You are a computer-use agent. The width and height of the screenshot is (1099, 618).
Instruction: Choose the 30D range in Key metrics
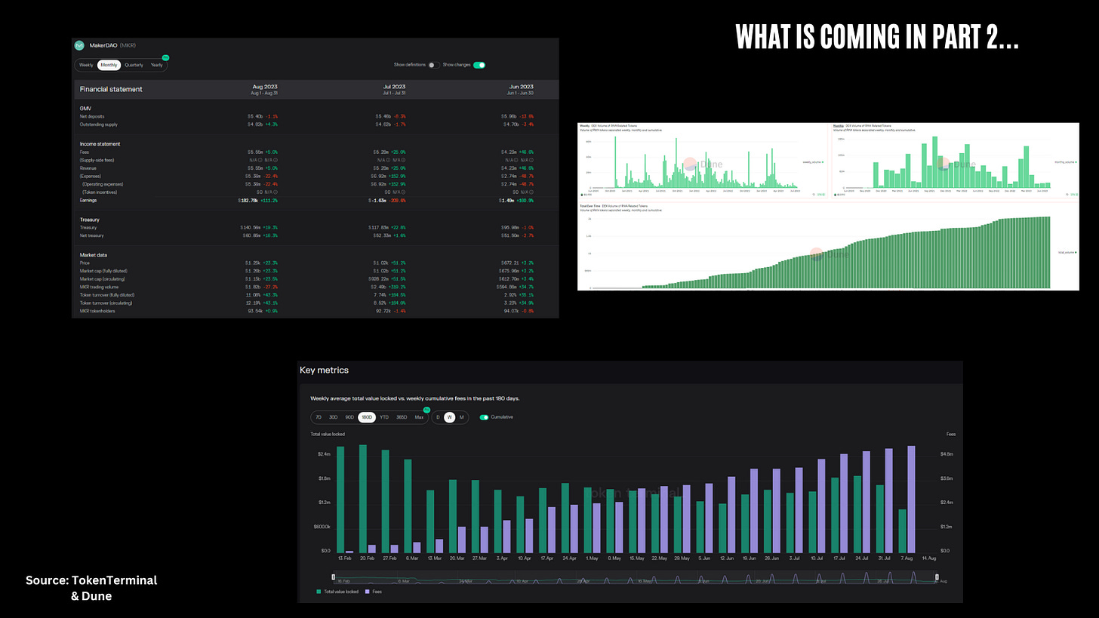coord(333,417)
